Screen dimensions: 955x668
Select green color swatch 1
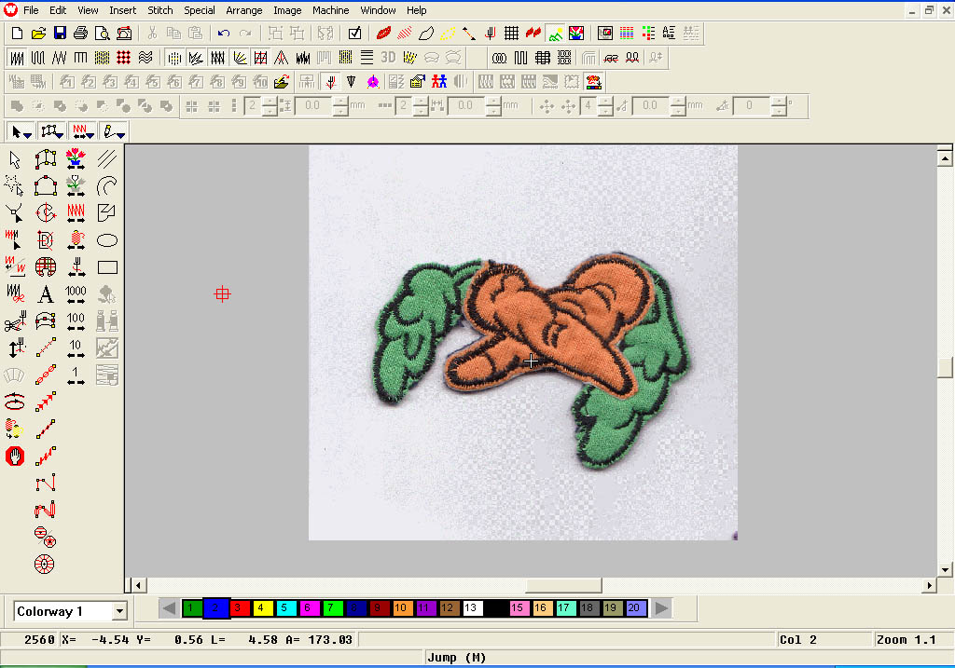point(192,607)
